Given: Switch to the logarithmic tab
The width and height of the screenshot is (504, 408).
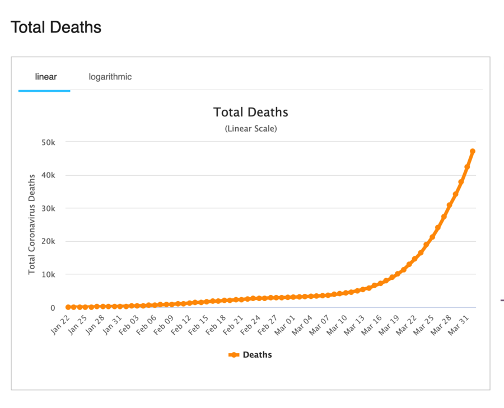Looking at the screenshot, I should click(110, 77).
